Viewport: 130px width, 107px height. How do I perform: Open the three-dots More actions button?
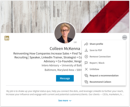125,37
